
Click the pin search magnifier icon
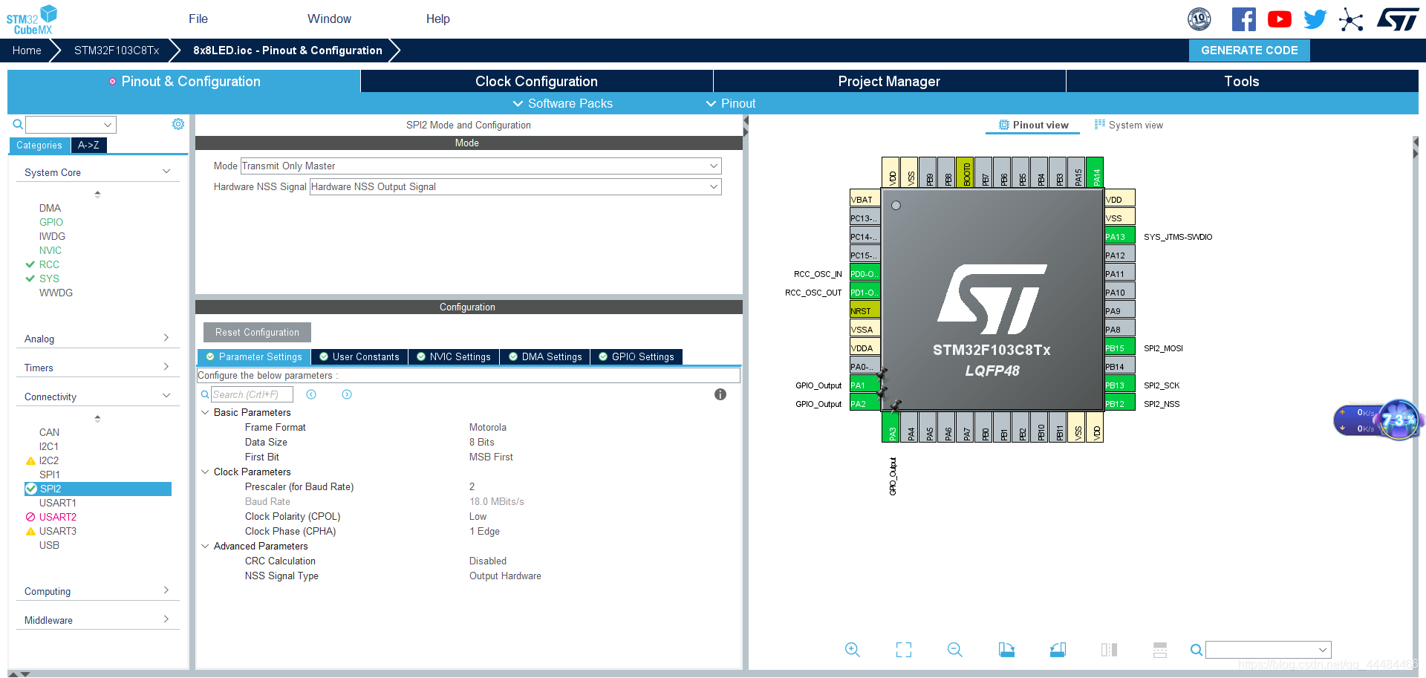1197,650
